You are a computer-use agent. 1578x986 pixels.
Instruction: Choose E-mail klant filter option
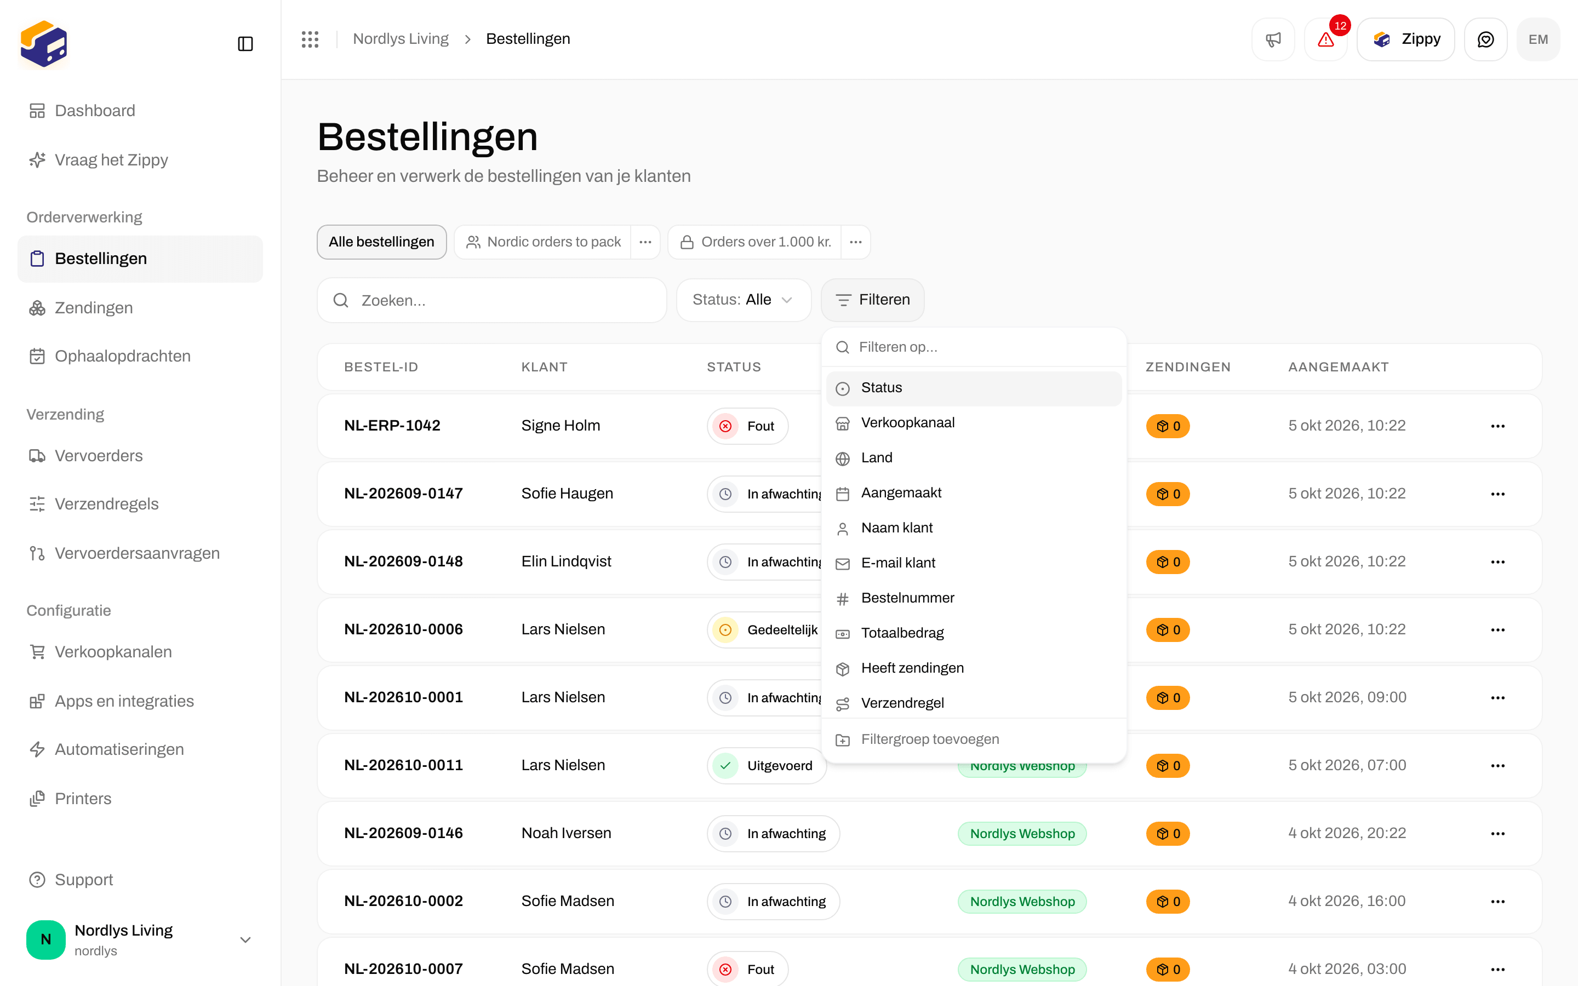click(974, 564)
